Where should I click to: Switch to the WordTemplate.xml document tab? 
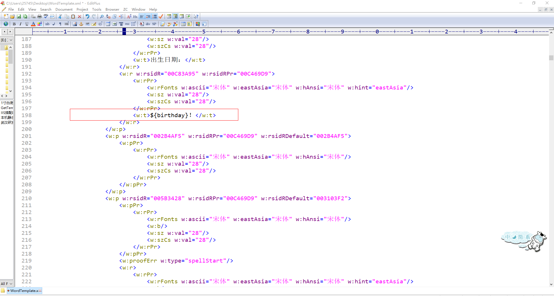(x=24, y=291)
